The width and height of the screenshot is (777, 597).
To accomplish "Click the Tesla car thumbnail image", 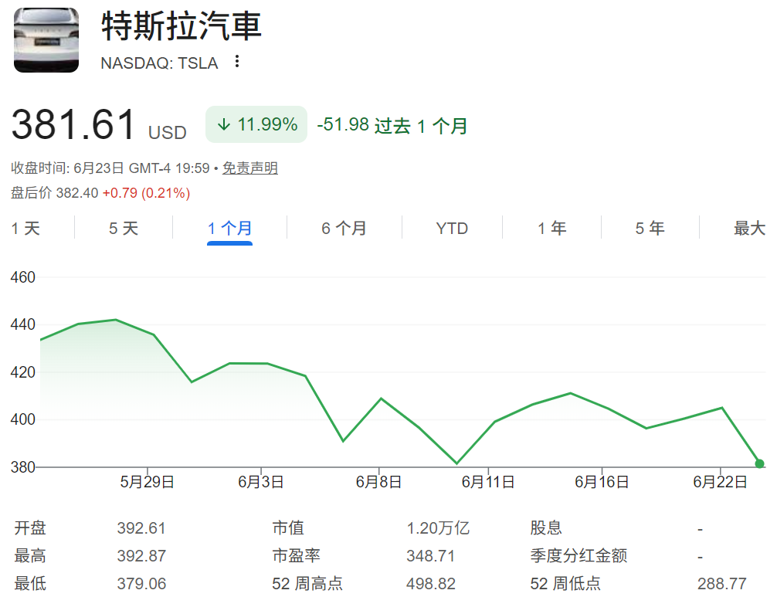I will coord(46,39).
